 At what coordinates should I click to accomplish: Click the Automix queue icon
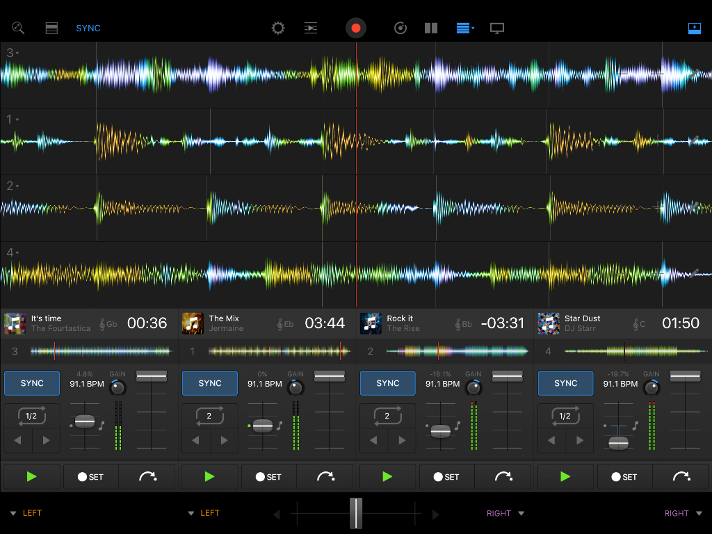coord(311,29)
